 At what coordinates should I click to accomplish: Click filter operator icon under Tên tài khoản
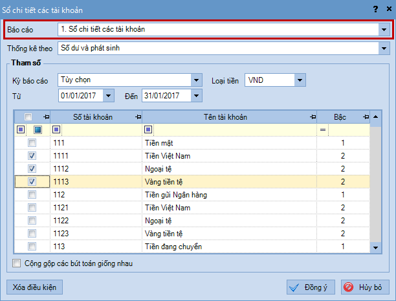coord(148,129)
